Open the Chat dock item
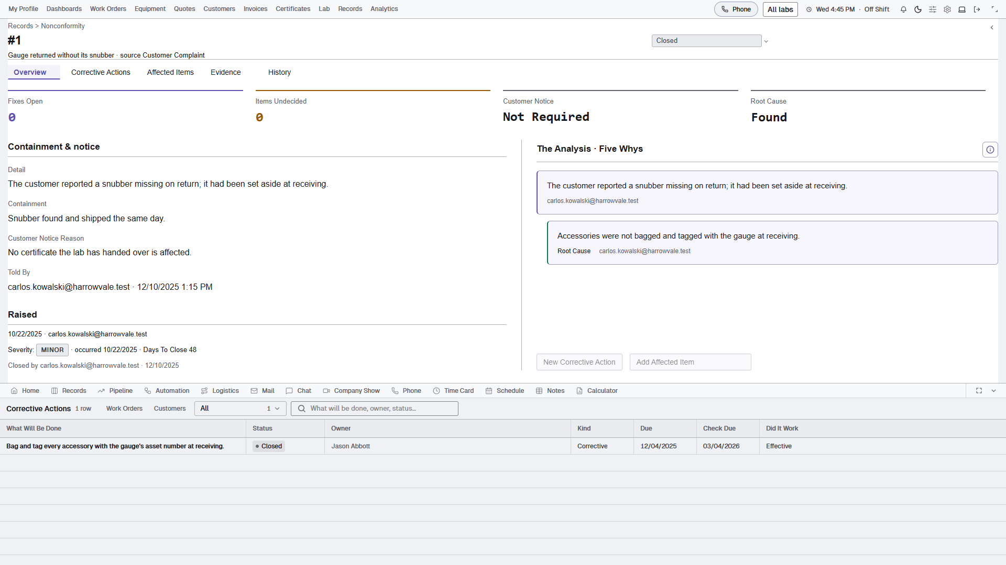The image size is (1006, 565). [299, 391]
